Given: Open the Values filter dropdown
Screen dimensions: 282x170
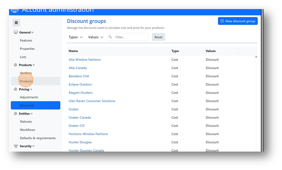Looking at the screenshot, I should (x=96, y=37).
